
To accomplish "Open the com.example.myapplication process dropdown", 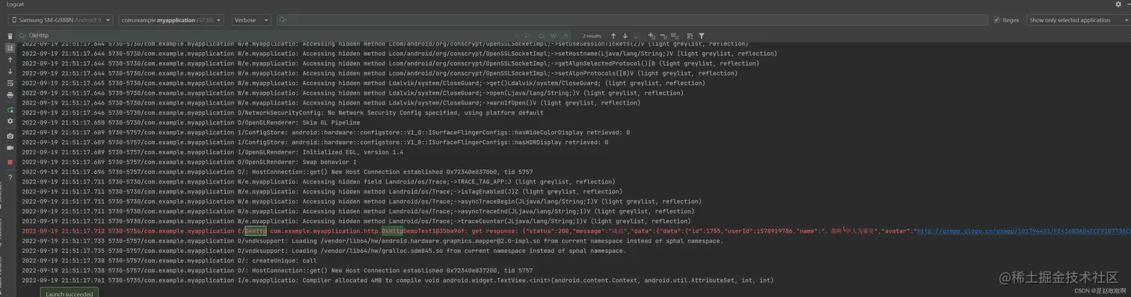I will click(x=171, y=20).
